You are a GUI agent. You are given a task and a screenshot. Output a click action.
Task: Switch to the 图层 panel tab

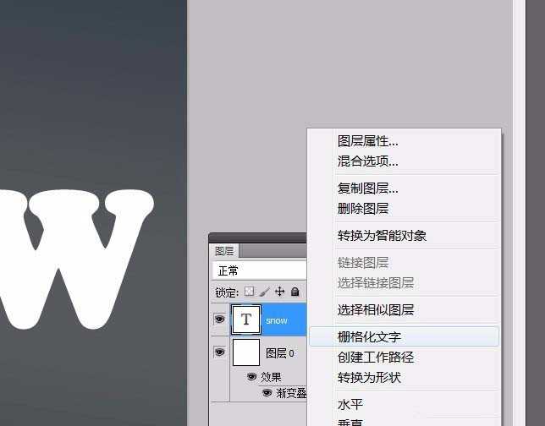pos(224,251)
